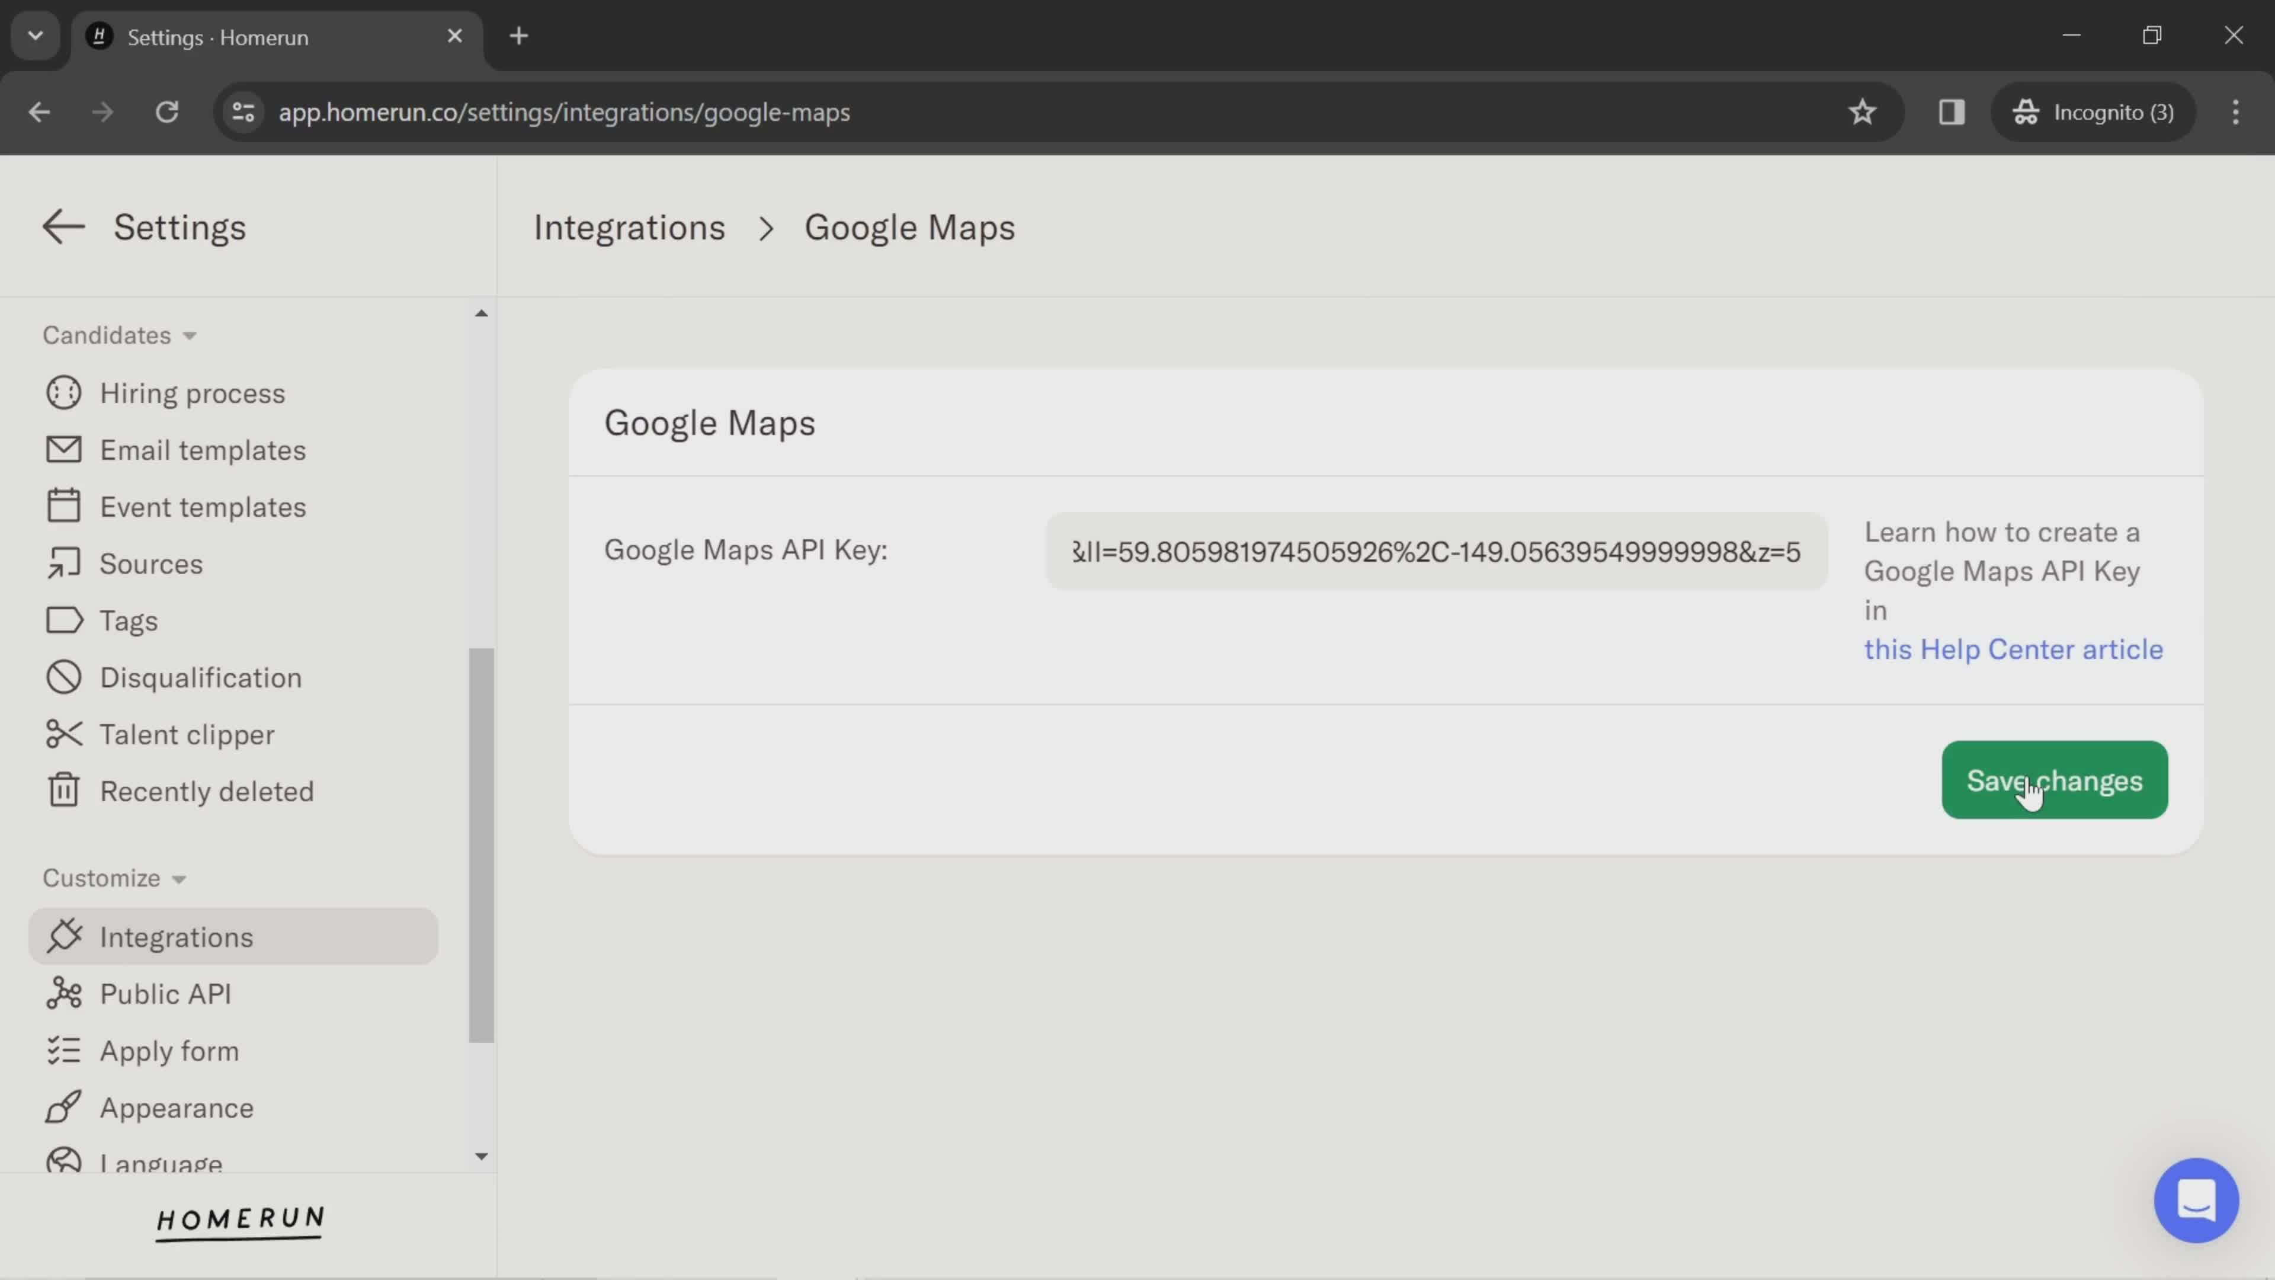Collapse the Candidates section
Screen dimensions: 2275x1280
119,335
